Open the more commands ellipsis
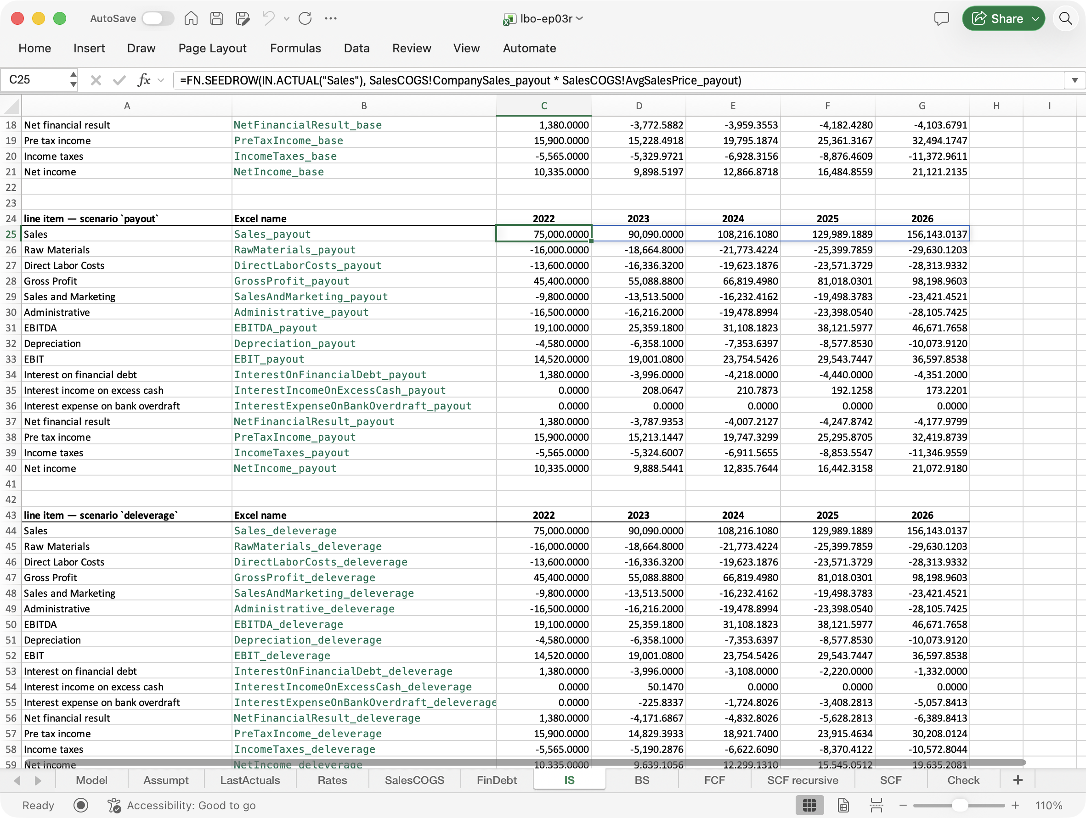1086x818 pixels. [331, 19]
